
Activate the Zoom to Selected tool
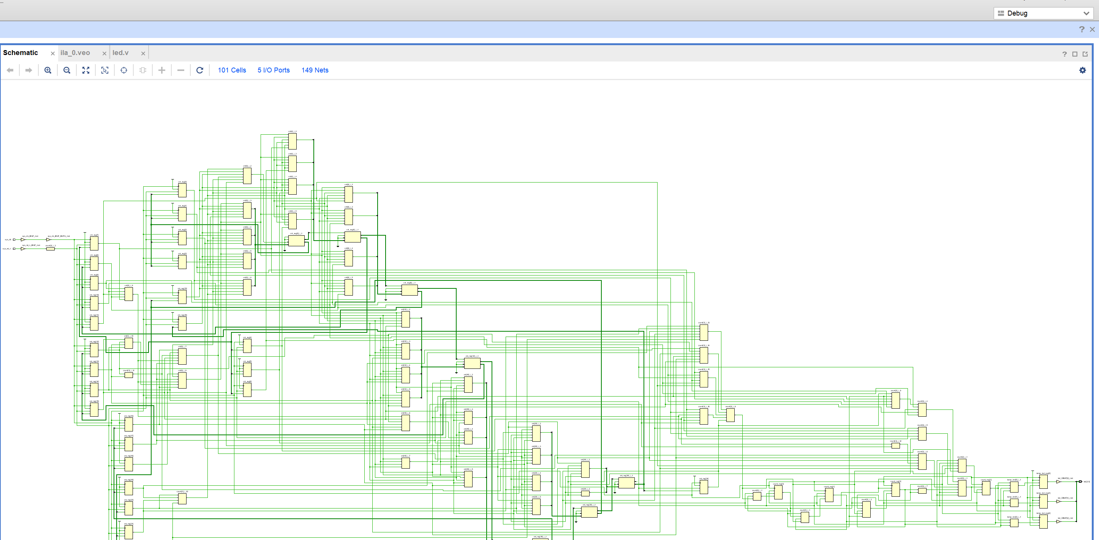104,70
